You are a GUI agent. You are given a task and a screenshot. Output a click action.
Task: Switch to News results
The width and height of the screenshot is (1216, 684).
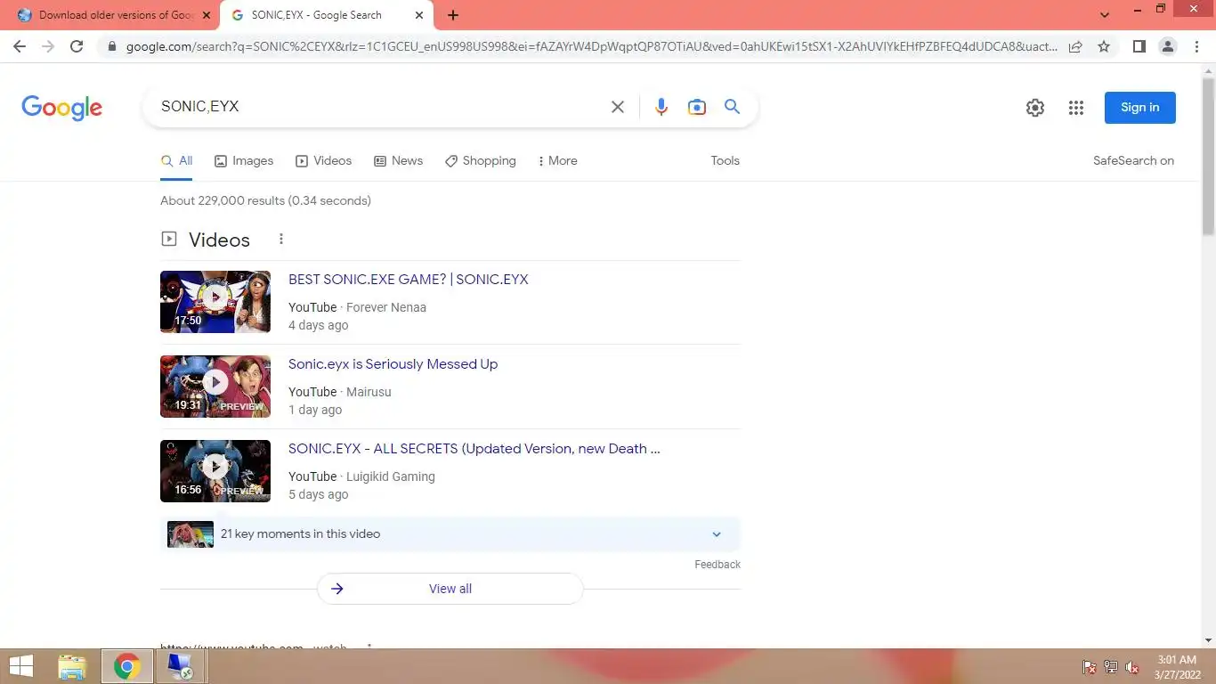coord(398,161)
